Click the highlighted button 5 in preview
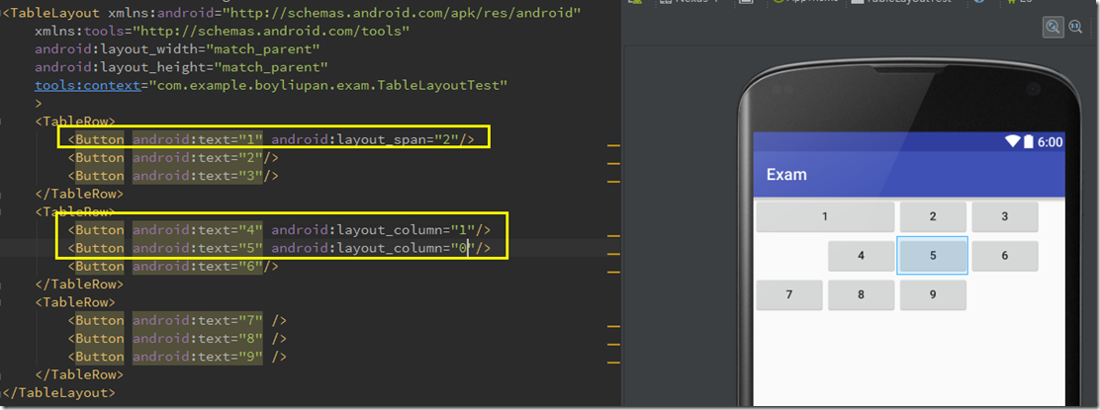 tap(932, 255)
